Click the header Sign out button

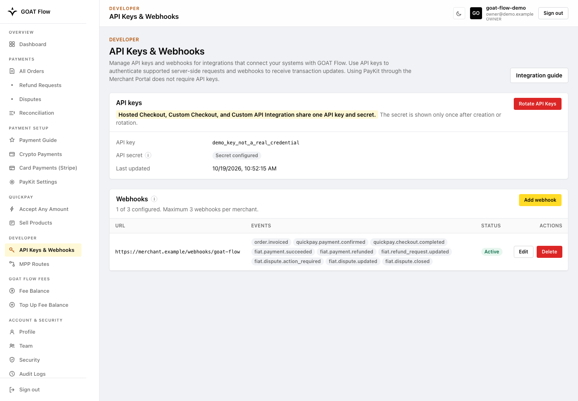point(553,13)
